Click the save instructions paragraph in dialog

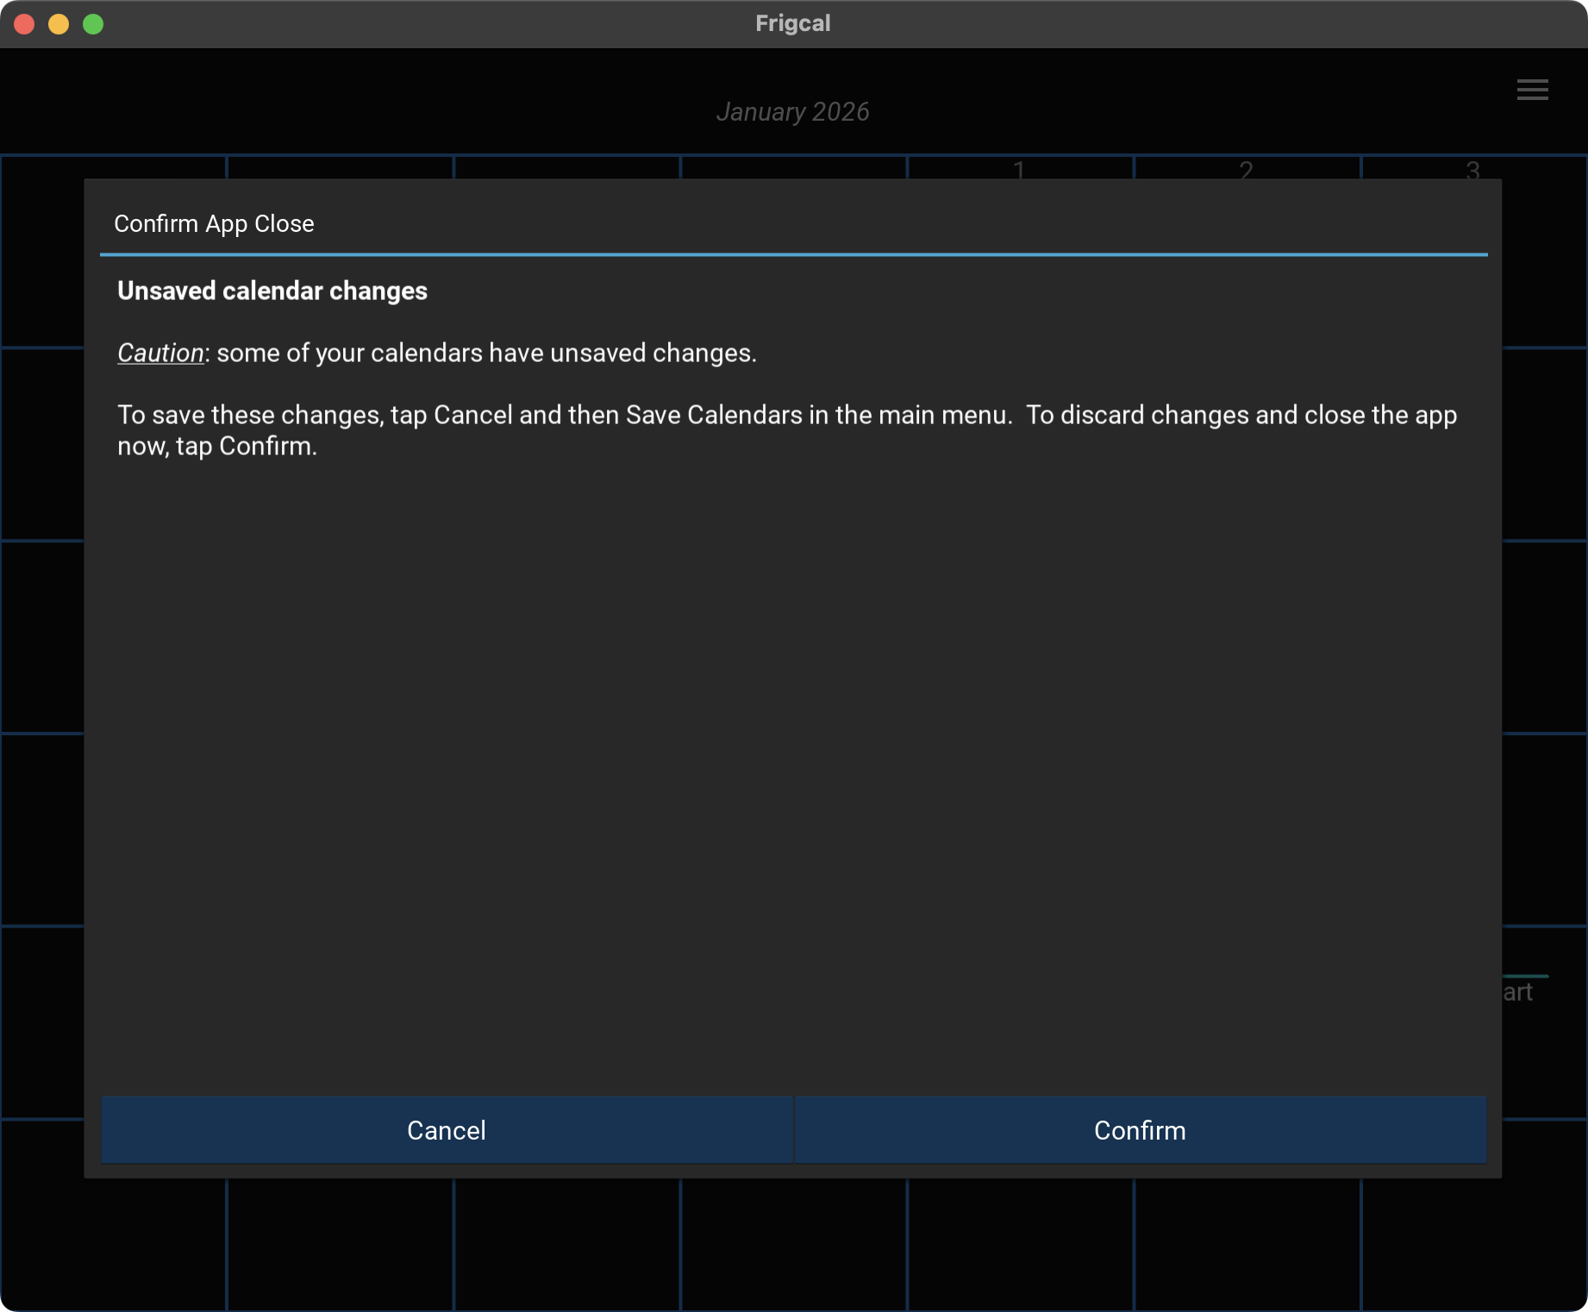coord(786,430)
